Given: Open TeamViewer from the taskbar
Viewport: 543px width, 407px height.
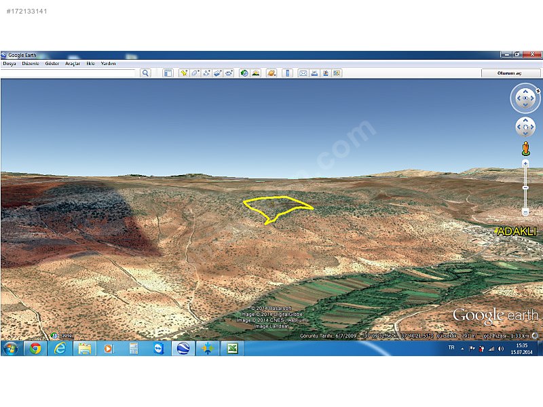Looking at the screenshot, I should click(x=158, y=348).
